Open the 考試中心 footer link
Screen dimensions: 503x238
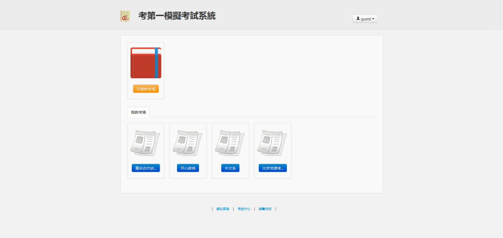click(x=244, y=209)
